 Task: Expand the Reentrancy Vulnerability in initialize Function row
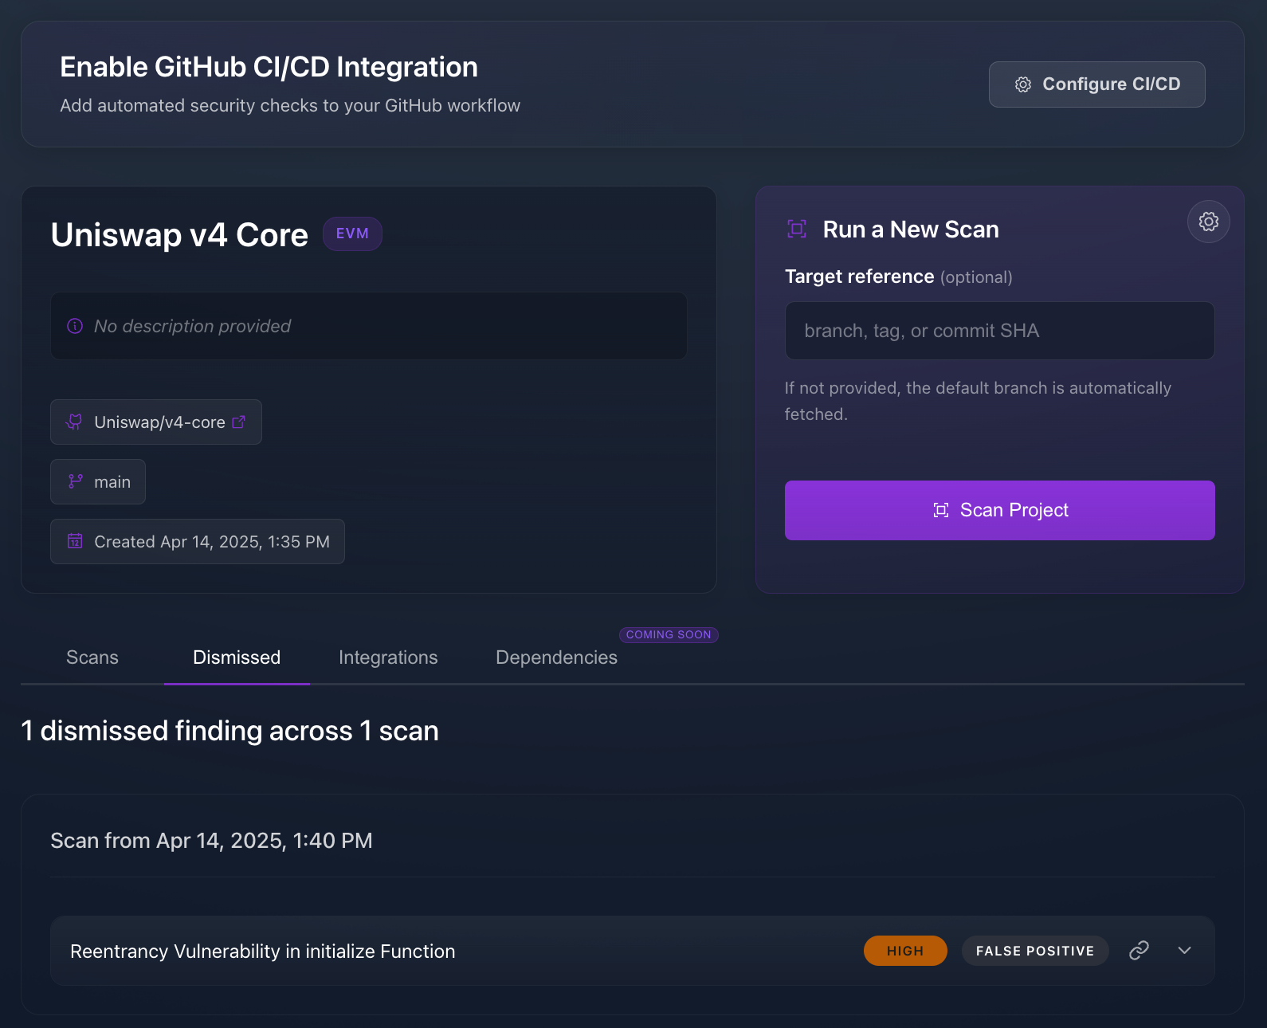click(632, 951)
